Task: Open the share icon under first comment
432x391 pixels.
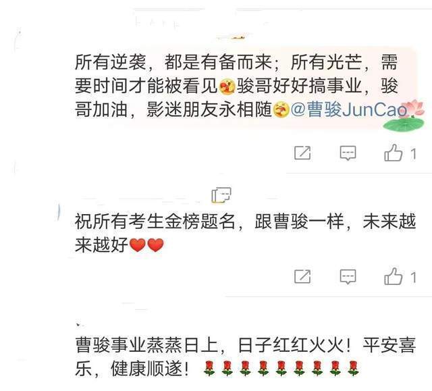Action: pyautogui.click(x=302, y=153)
